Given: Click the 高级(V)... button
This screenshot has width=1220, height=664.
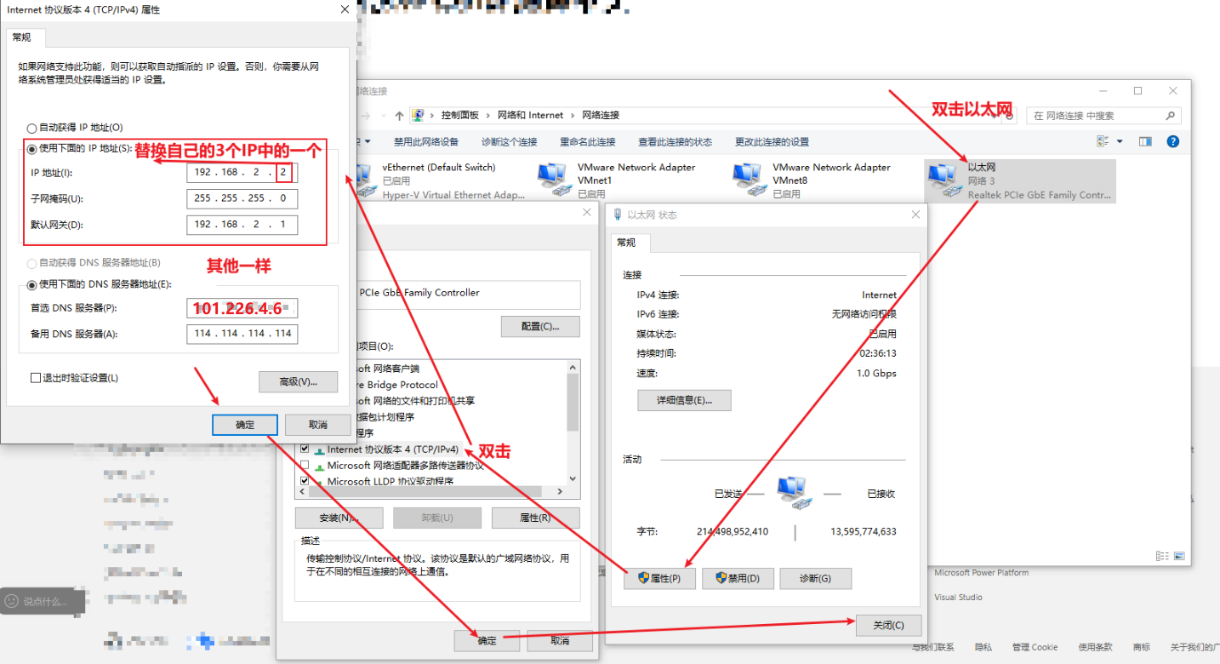Looking at the screenshot, I should 298,381.
